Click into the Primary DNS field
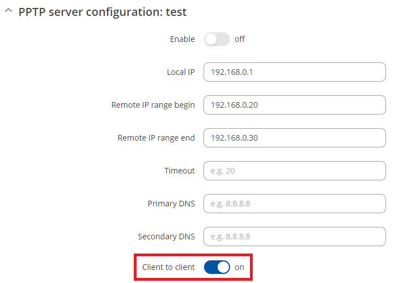399x283 pixels. click(295, 204)
